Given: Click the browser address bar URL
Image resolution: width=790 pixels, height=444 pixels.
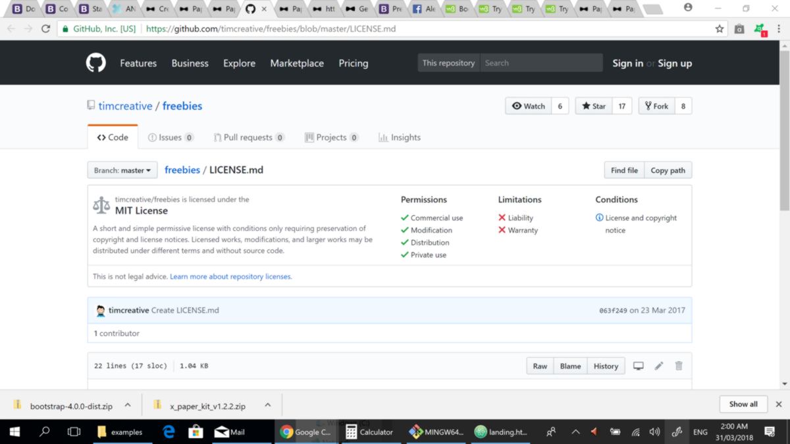Looking at the screenshot, I should pos(271,29).
